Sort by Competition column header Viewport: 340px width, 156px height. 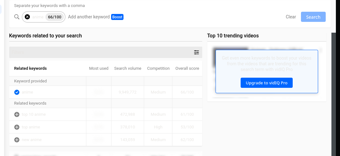(x=158, y=68)
